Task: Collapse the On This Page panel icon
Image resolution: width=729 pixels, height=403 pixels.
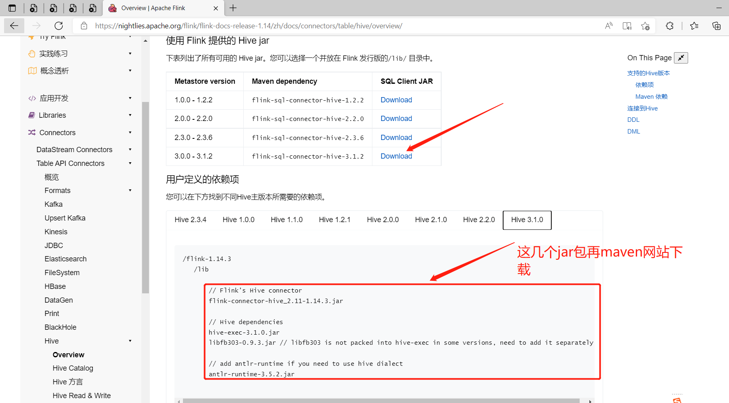Action: [681, 58]
